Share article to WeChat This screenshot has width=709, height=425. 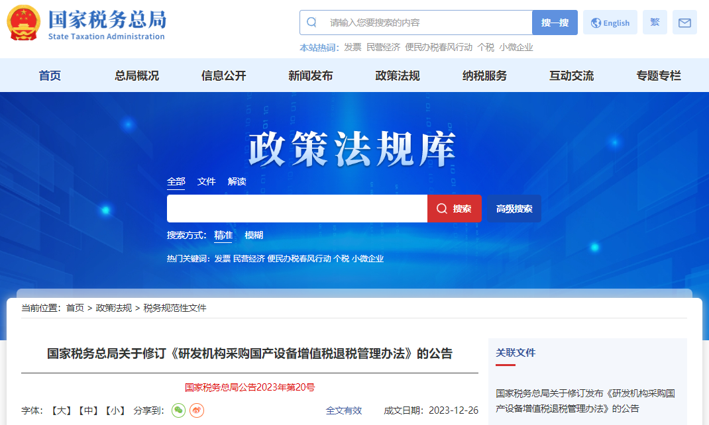click(x=178, y=410)
